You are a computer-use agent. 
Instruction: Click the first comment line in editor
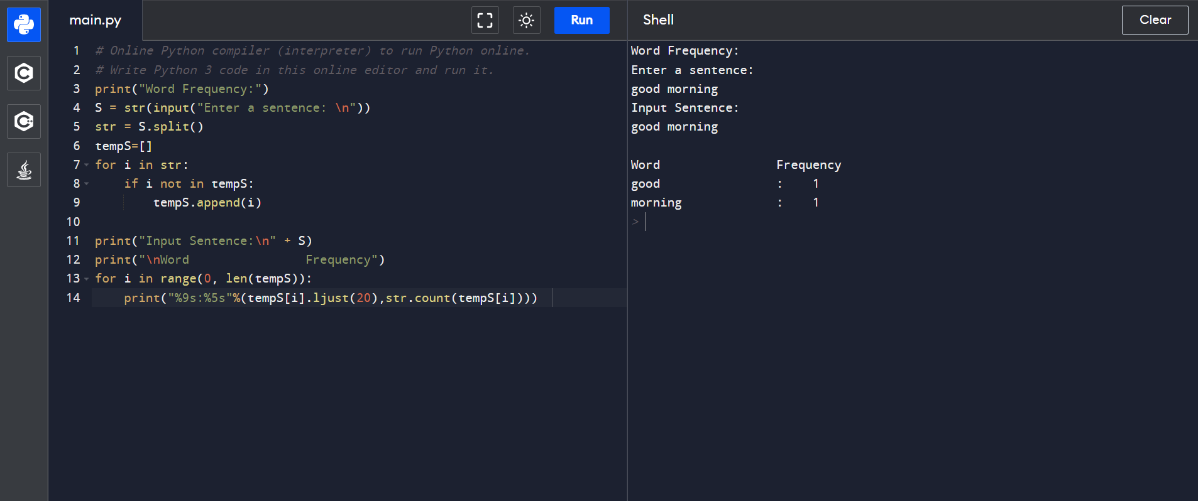[312, 51]
